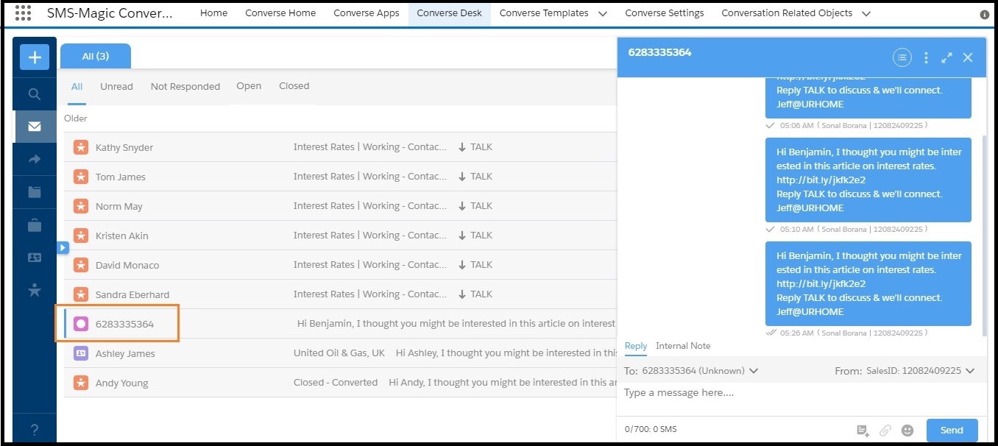Switch to the Internal Note tab

683,346
